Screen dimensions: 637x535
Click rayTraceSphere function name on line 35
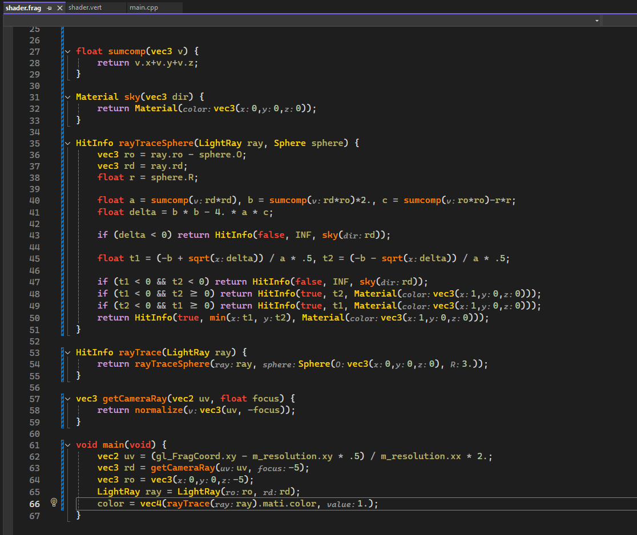pos(156,143)
